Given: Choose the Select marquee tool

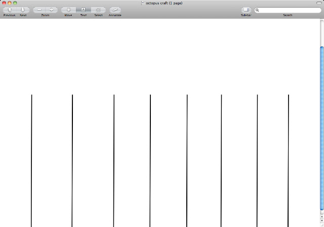Looking at the screenshot, I should pyautogui.click(x=98, y=10).
